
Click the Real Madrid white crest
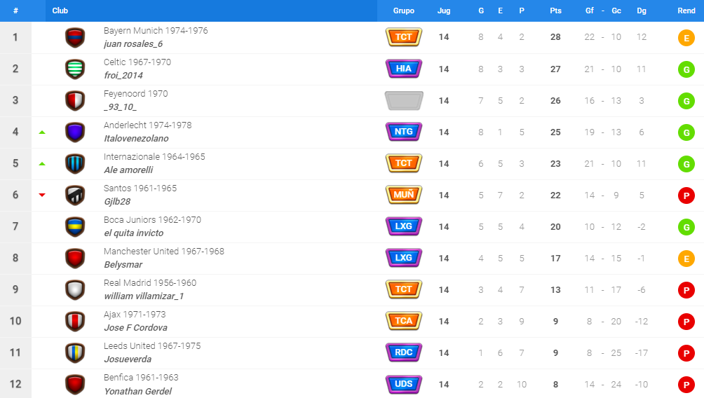click(74, 290)
